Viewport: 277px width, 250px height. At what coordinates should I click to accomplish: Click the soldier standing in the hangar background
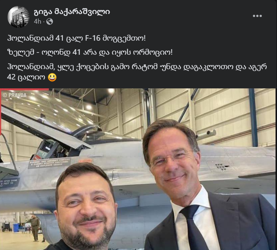click(x=35, y=227)
